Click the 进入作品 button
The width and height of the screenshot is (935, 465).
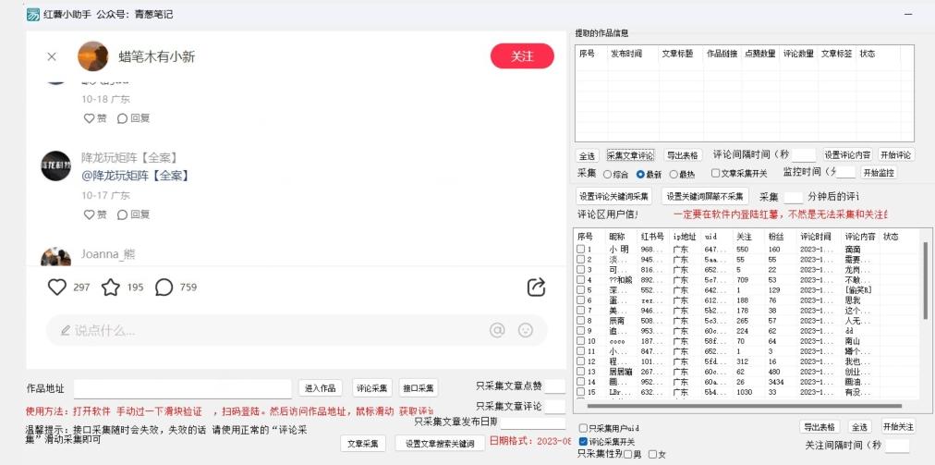coord(321,388)
